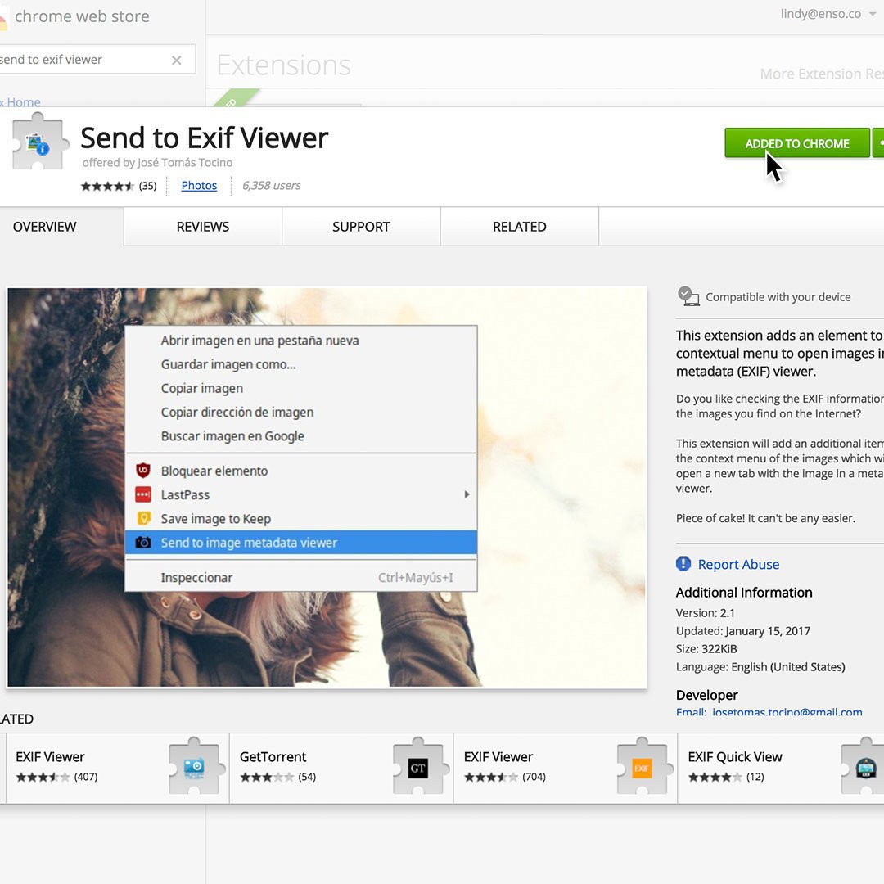Click the Size: 322KiB text
Screen dimensions: 884x884
pos(706,649)
